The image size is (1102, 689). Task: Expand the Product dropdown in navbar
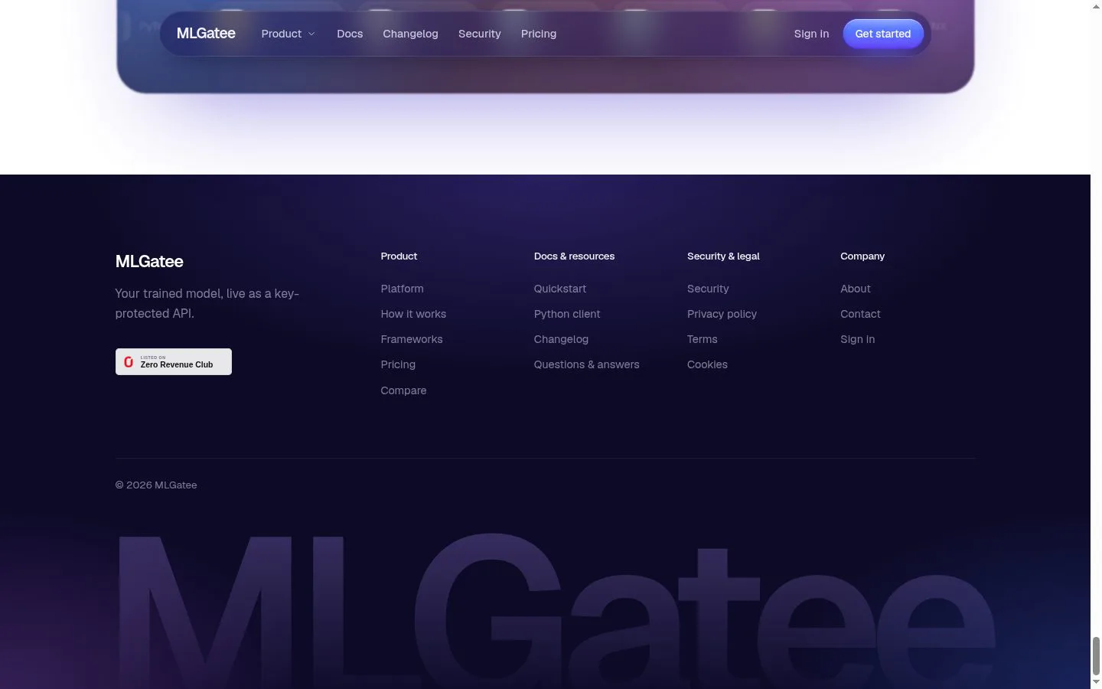click(288, 34)
